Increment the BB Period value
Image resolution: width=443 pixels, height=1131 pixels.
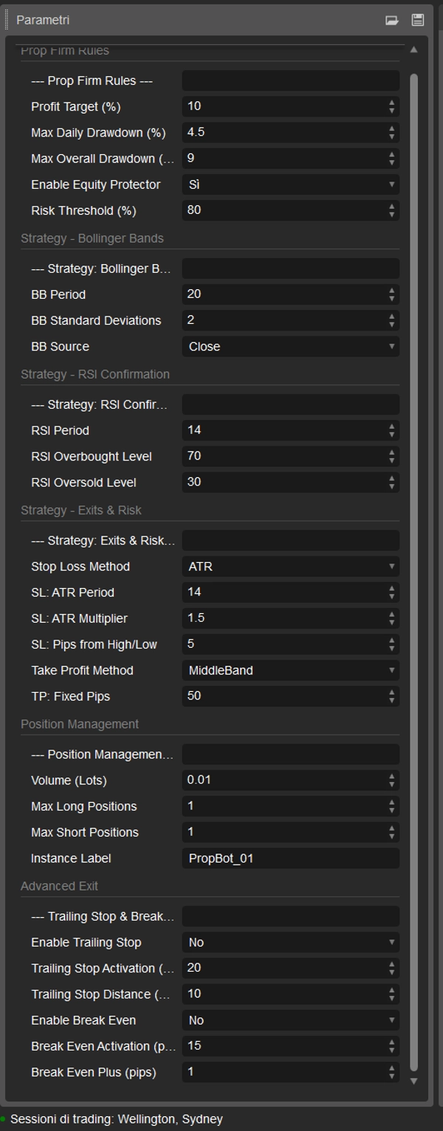pos(392,291)
